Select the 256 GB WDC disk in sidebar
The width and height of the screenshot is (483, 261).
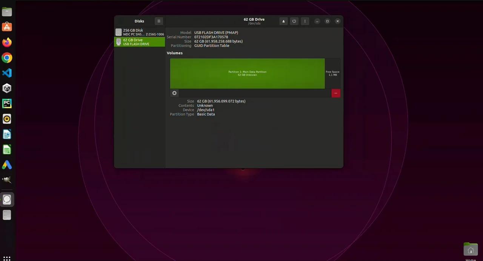coord(139,32)
